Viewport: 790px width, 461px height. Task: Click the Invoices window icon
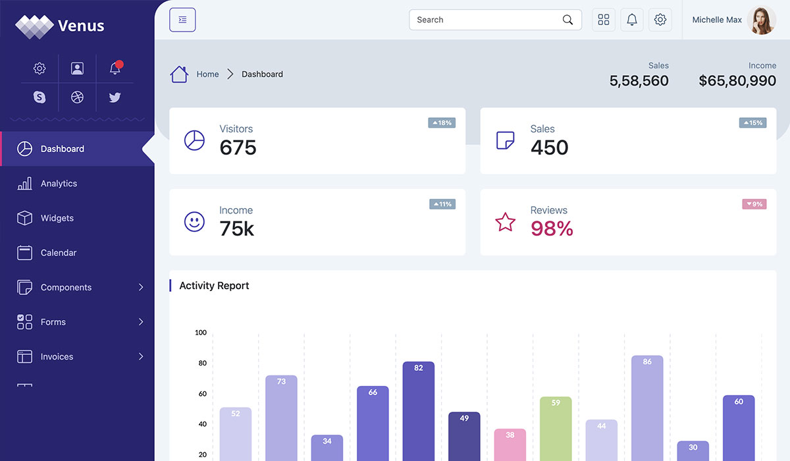coord(24,357)
